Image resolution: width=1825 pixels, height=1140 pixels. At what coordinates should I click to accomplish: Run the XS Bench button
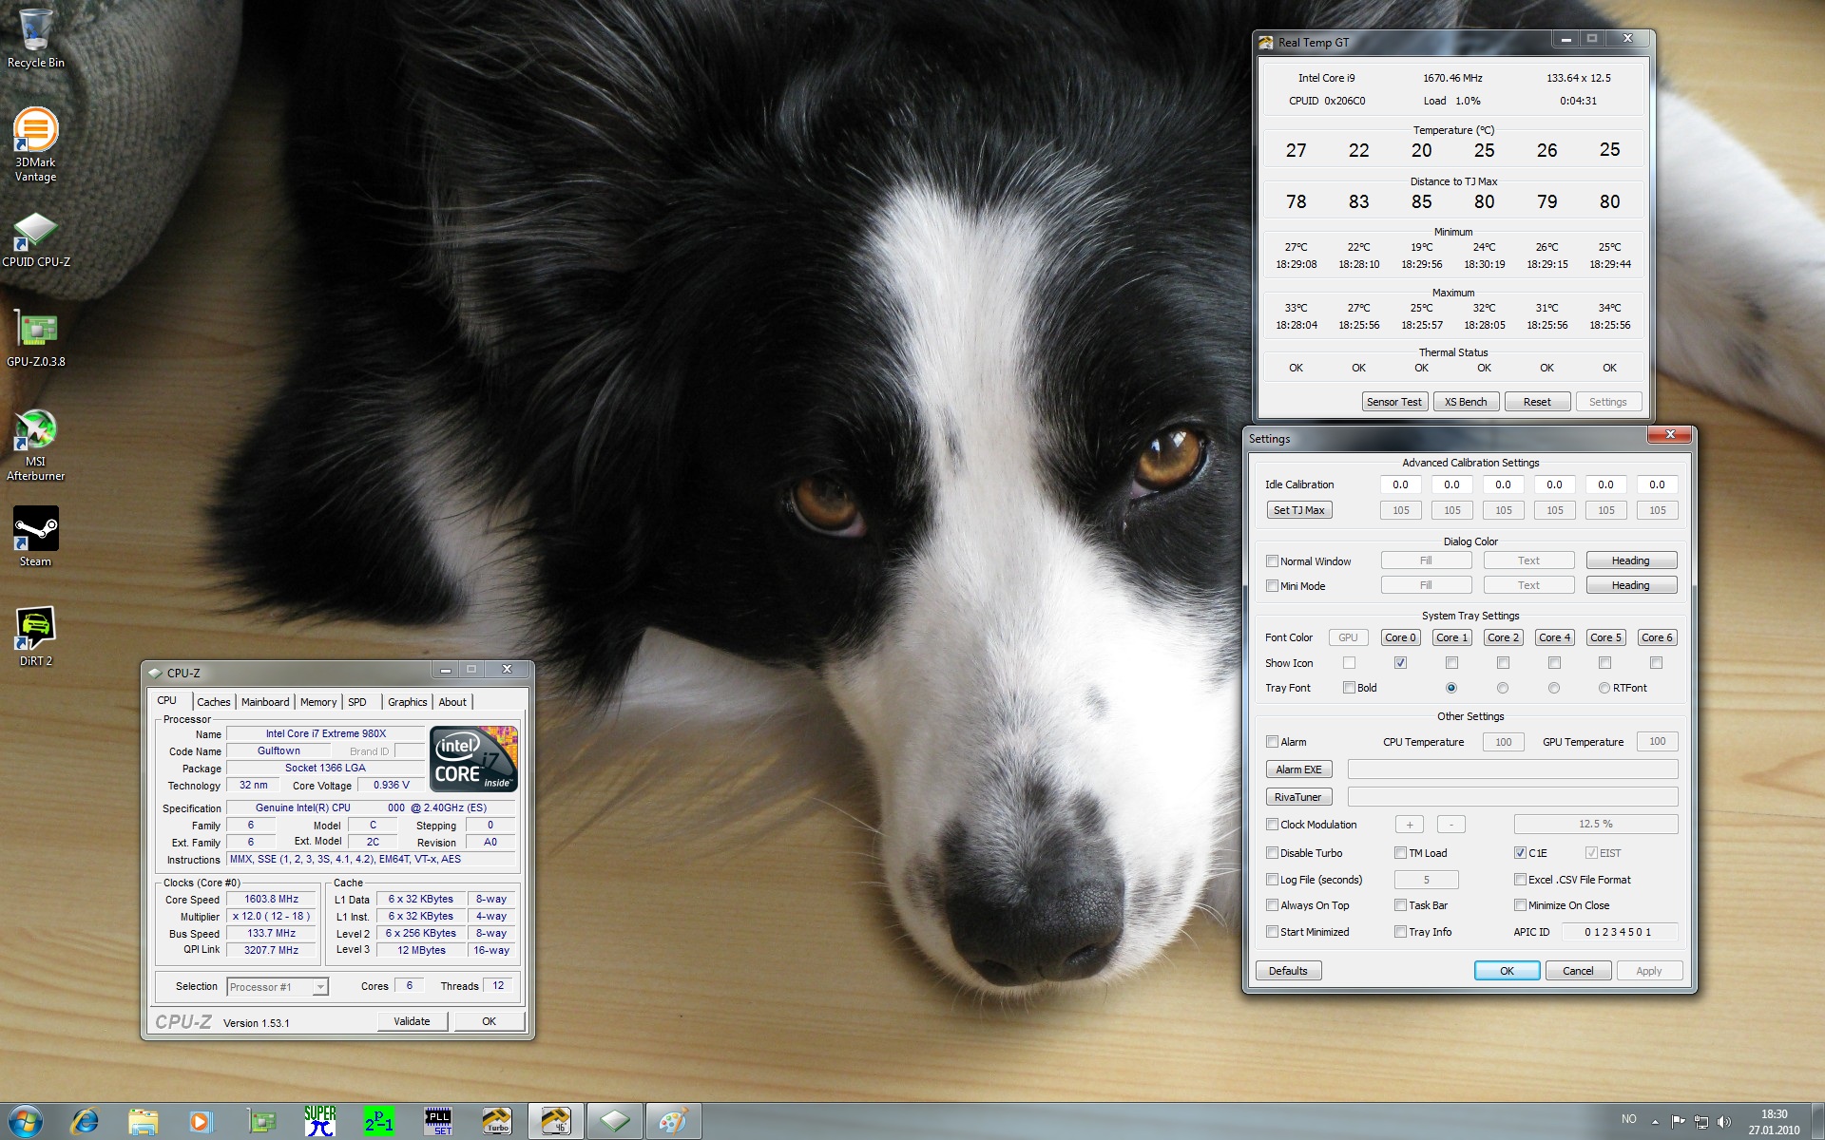pos(1466,402)
